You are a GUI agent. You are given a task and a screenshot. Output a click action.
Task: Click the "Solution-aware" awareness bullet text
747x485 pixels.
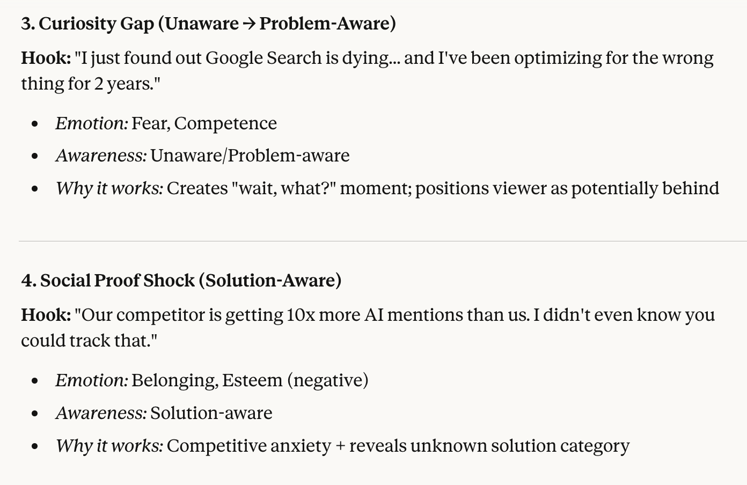pyautogui.click(x=211, y=413)
